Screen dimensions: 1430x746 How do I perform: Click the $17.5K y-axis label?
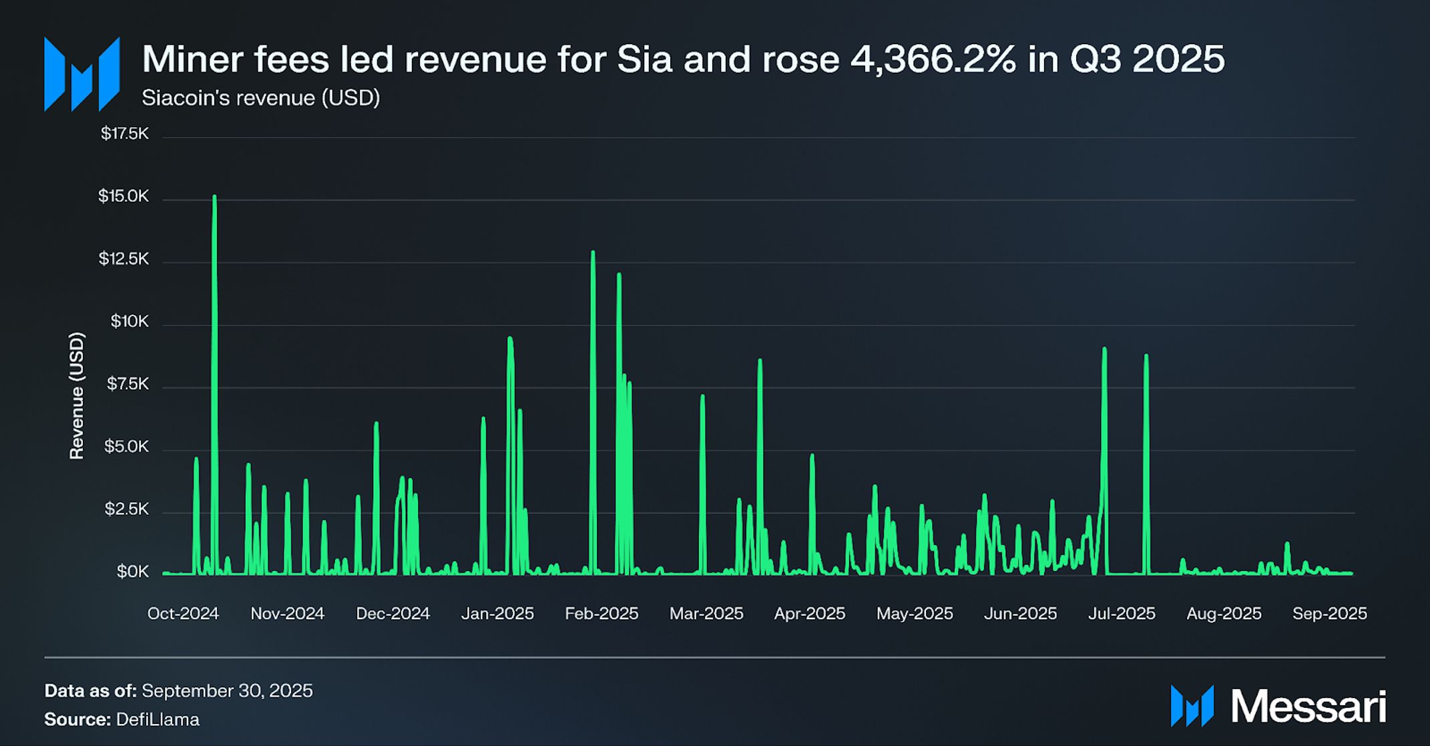click(125, 134)
